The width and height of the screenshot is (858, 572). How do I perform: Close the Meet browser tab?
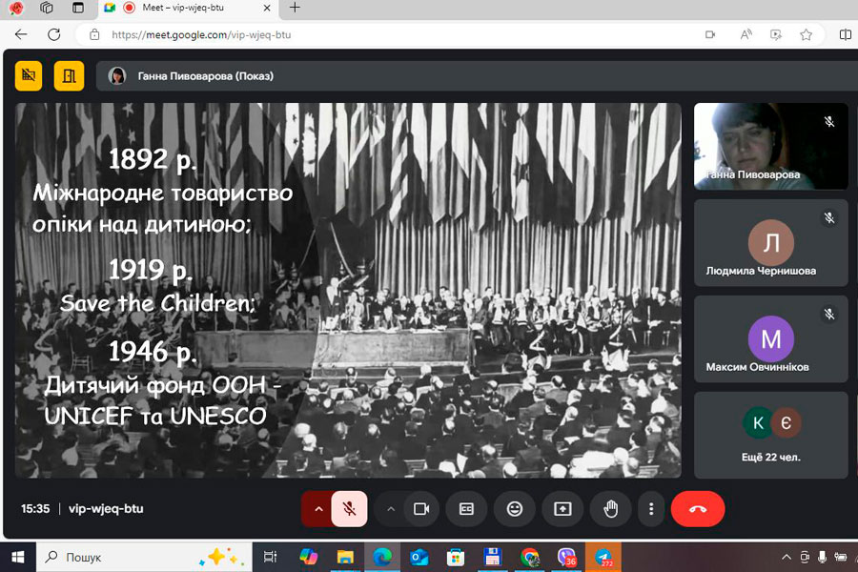click(x=267, y=8)
